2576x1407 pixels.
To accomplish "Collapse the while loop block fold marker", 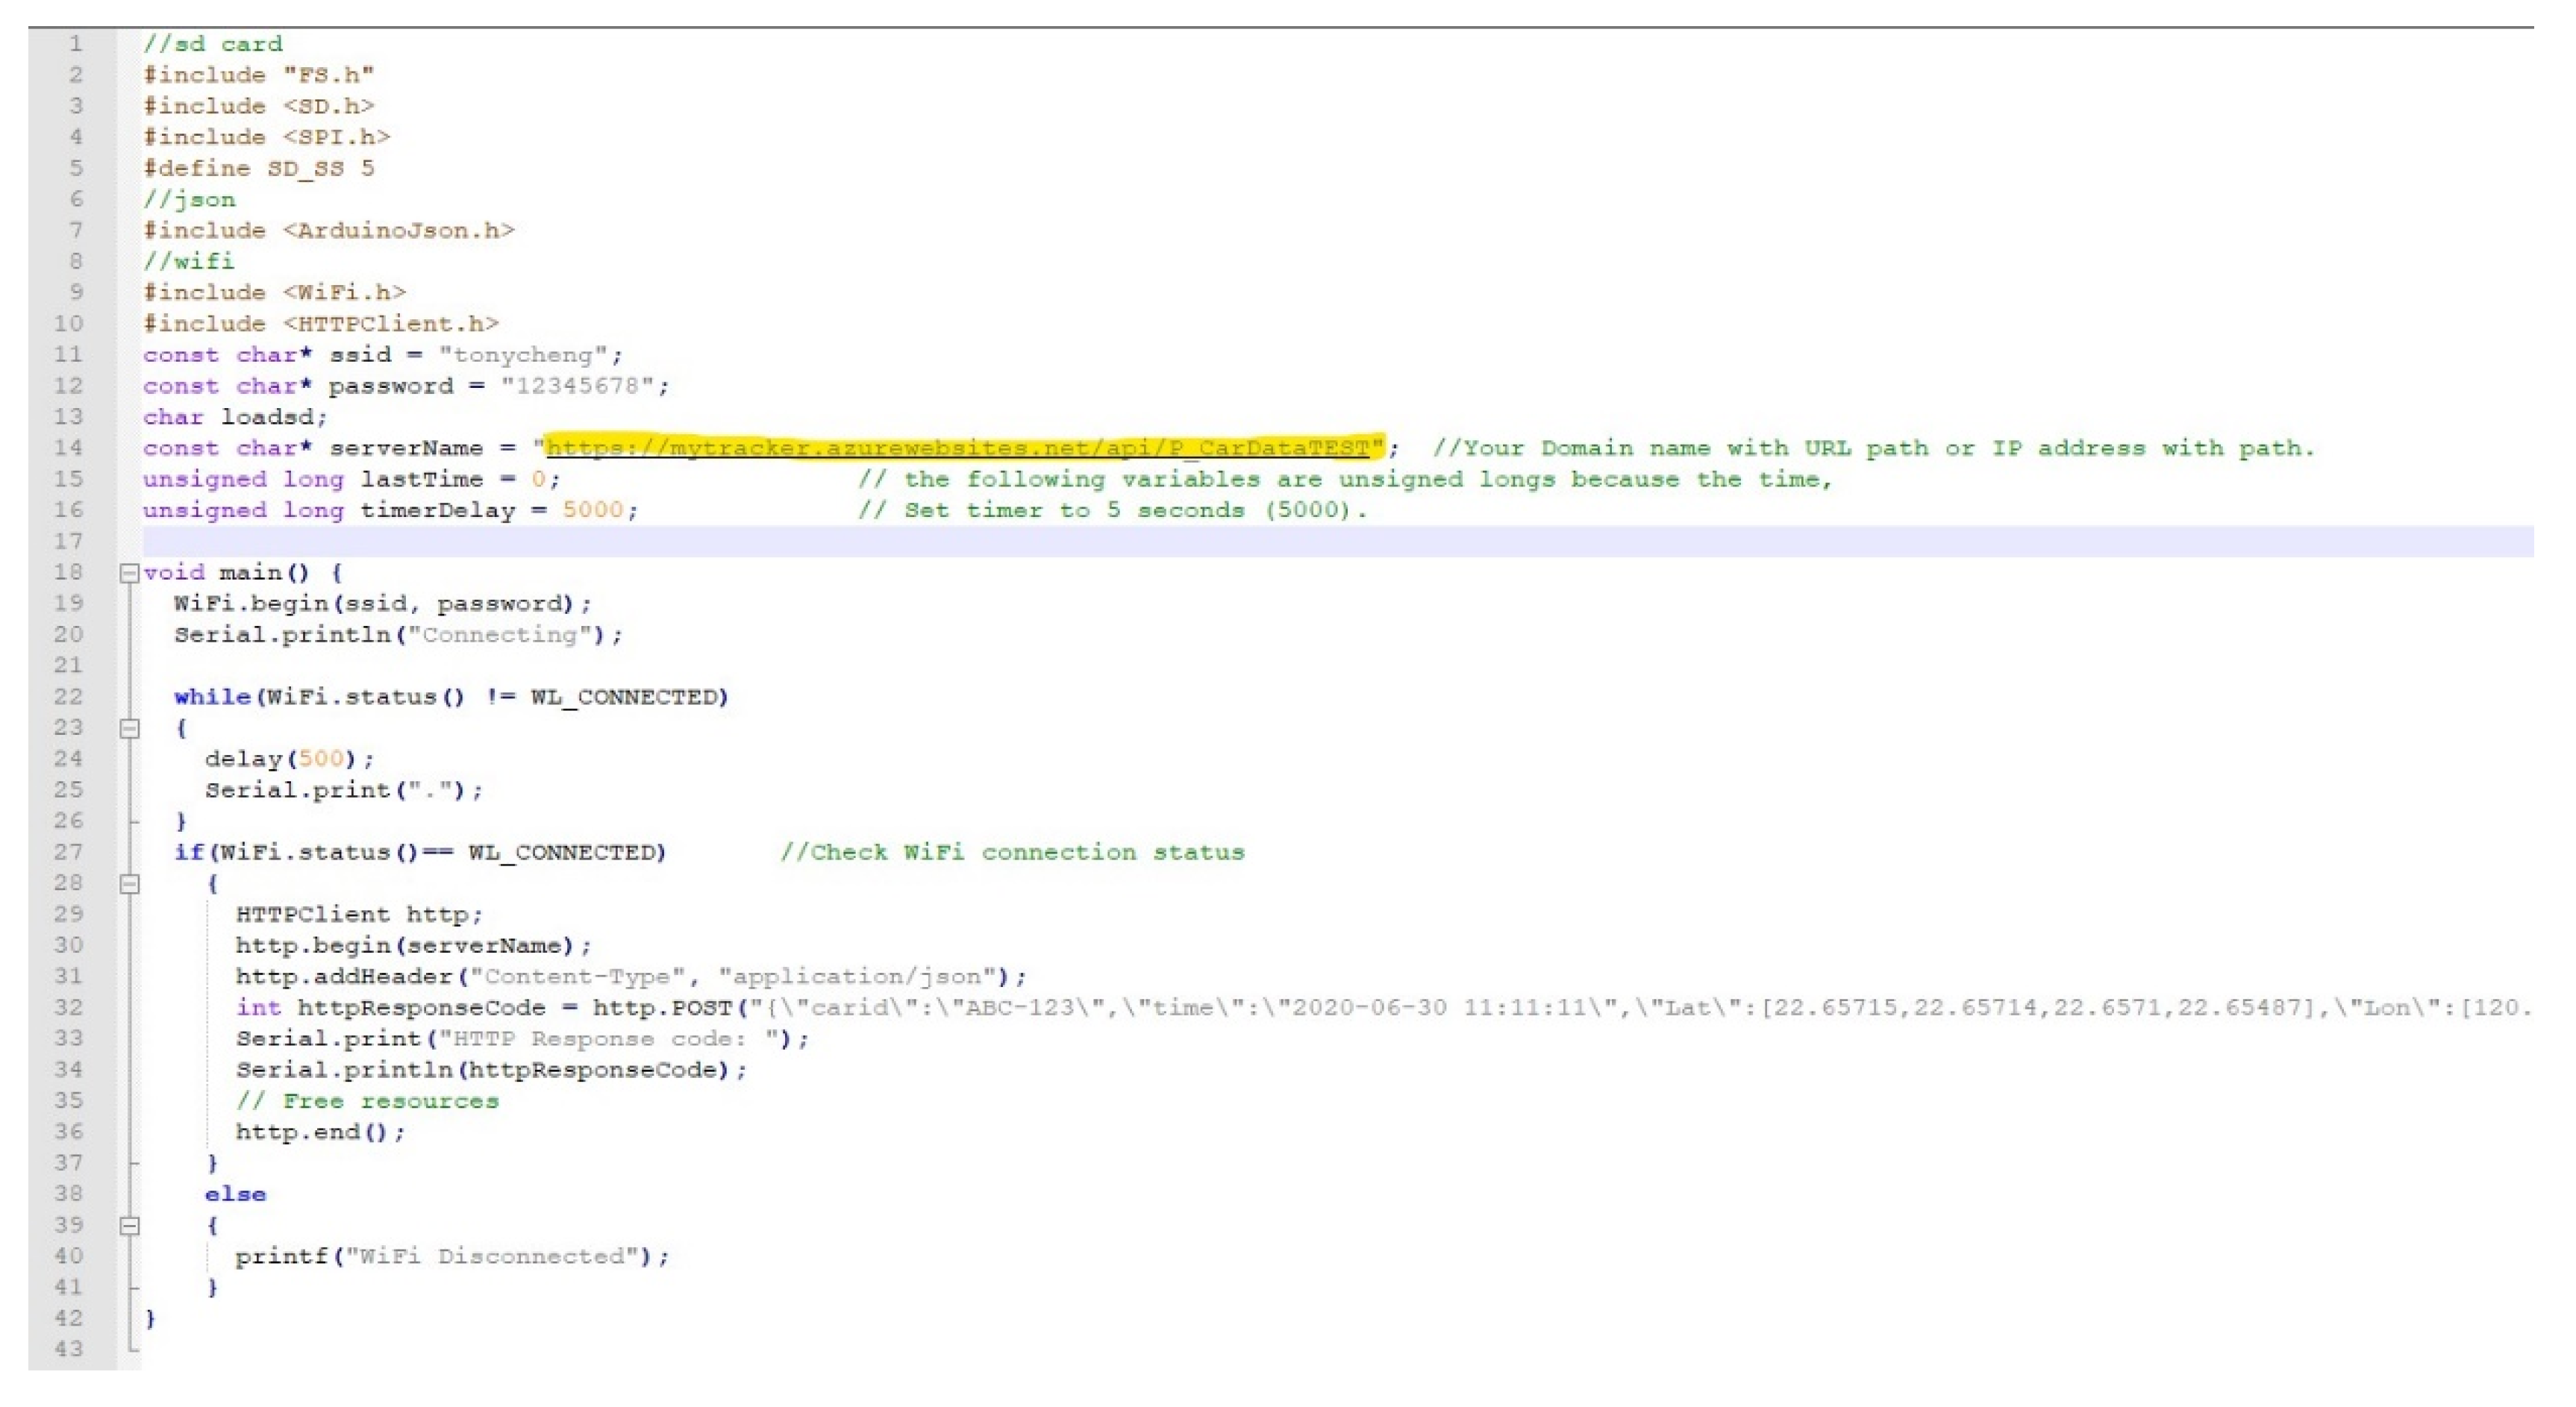I will pyautogui.click(x=129, y=728).
